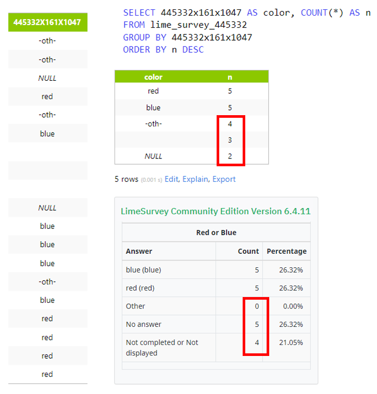The width and height of the screenshot is (377, 394).
Task: Open the Explain link for the query
Action: pos(195,179)
